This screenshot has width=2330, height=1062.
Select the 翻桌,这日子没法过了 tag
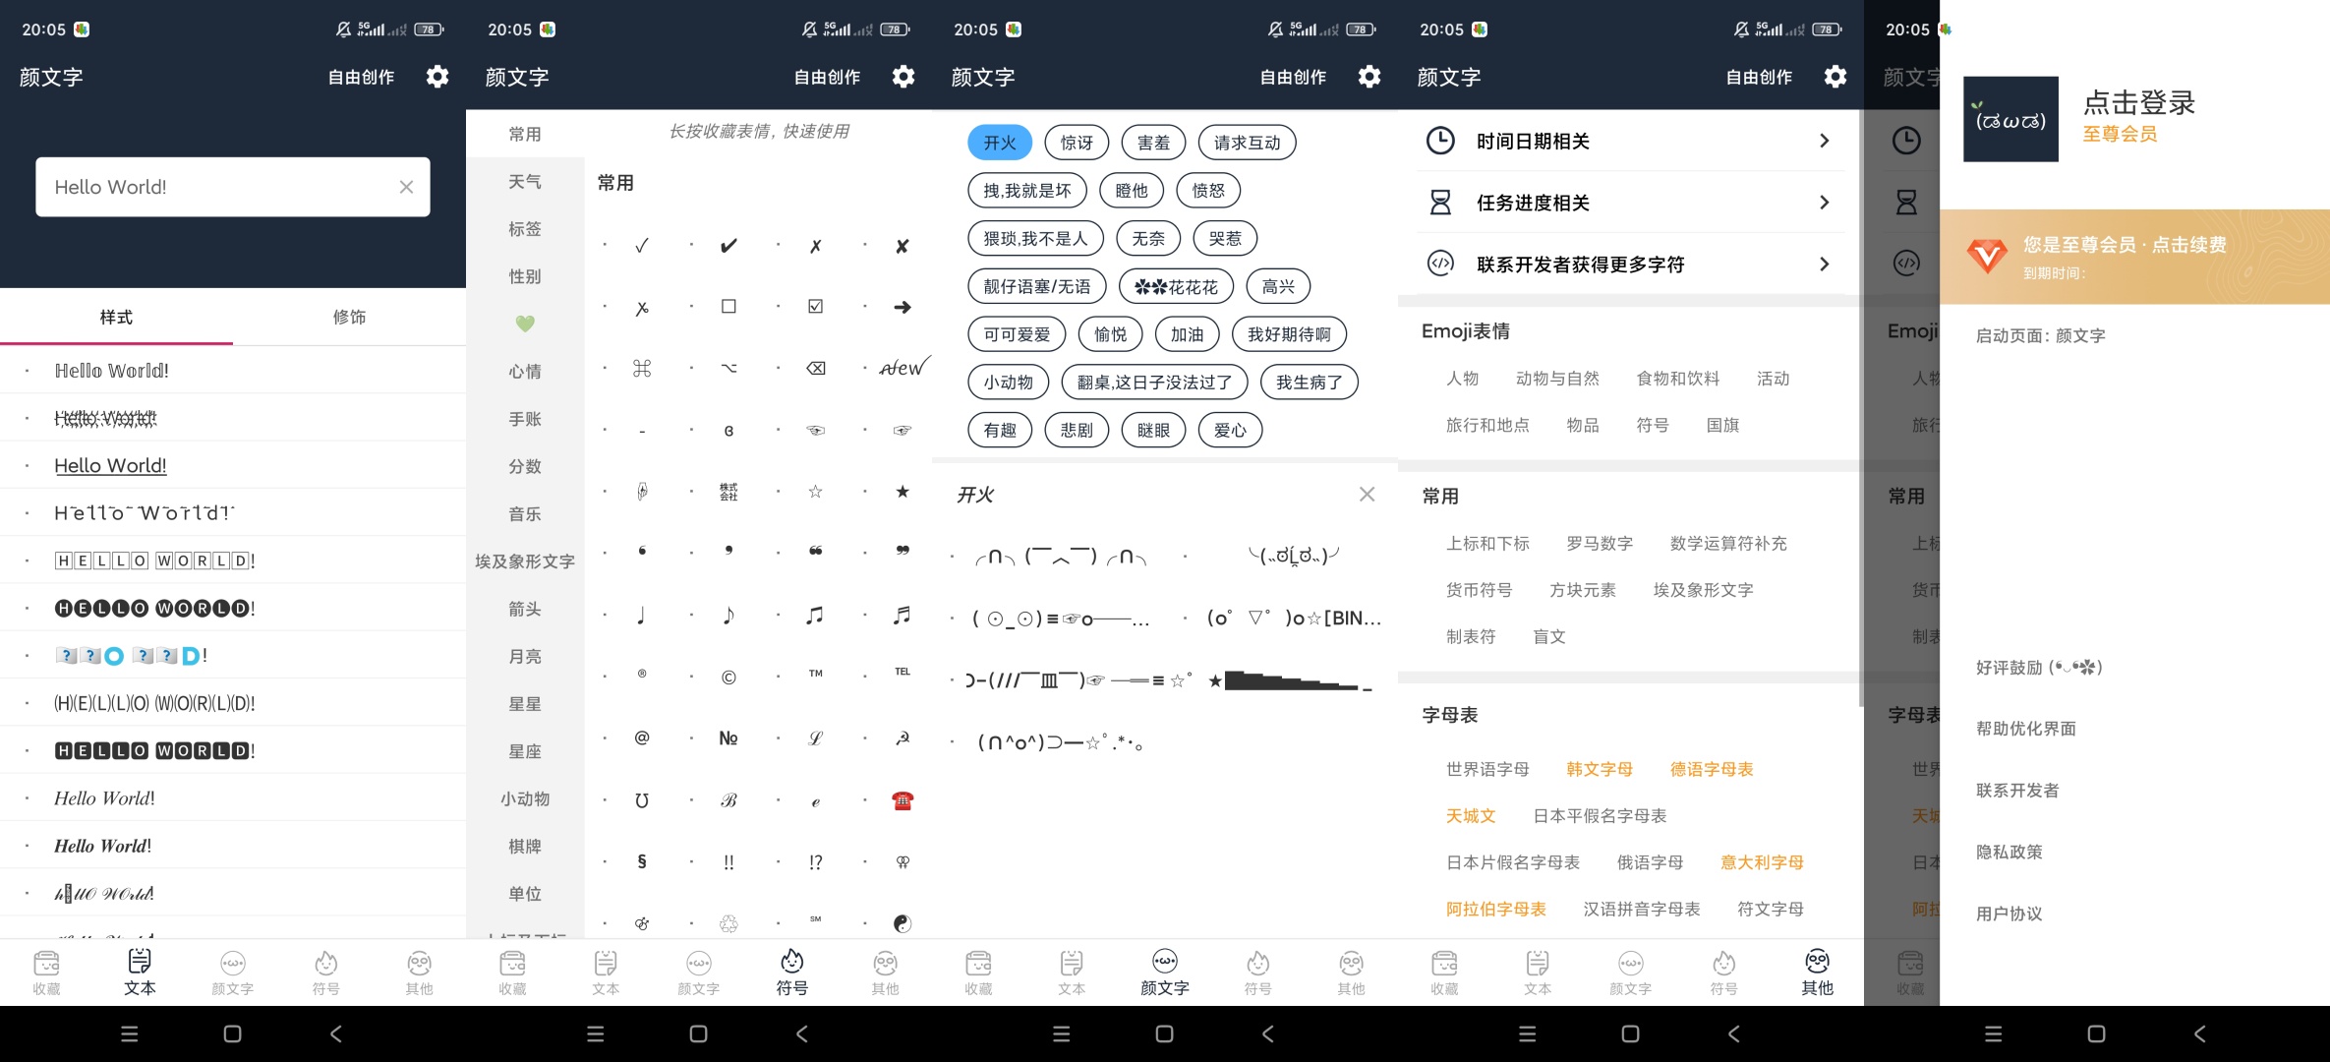click(x=1154, y=382)
